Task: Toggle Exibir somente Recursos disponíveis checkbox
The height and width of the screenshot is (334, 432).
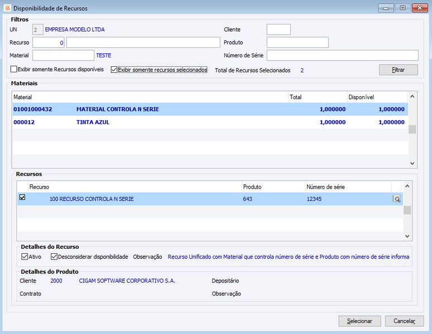Action: point(13,69)
